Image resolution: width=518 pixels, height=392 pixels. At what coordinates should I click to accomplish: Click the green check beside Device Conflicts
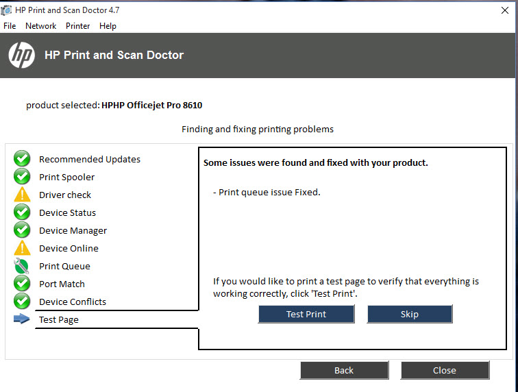(x=22, y=302)
